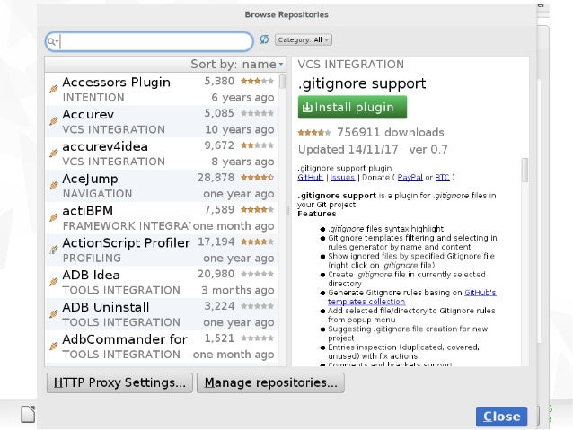Click the ver 0.7 text
Image resolution: width=573 pixels, height=430 pixels.
point(428,149)
